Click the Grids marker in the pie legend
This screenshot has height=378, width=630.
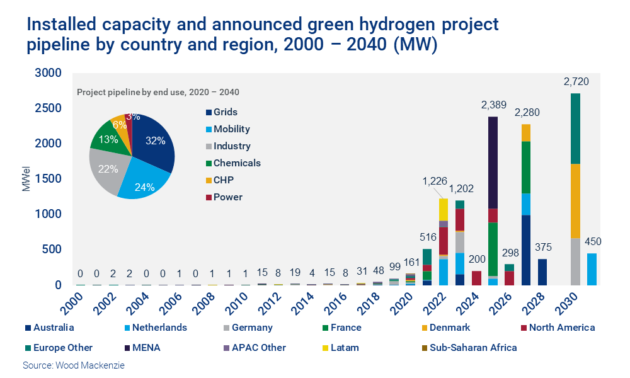tap(208, 112)
